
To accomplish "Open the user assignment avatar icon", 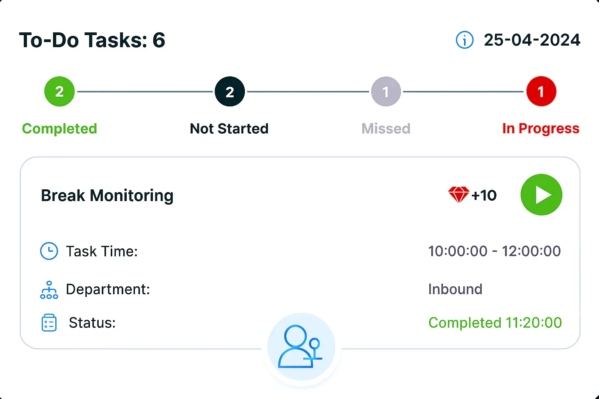I will tap(301, 346).
